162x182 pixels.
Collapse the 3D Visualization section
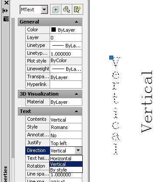pyautogui.click(x=77, y=94)
